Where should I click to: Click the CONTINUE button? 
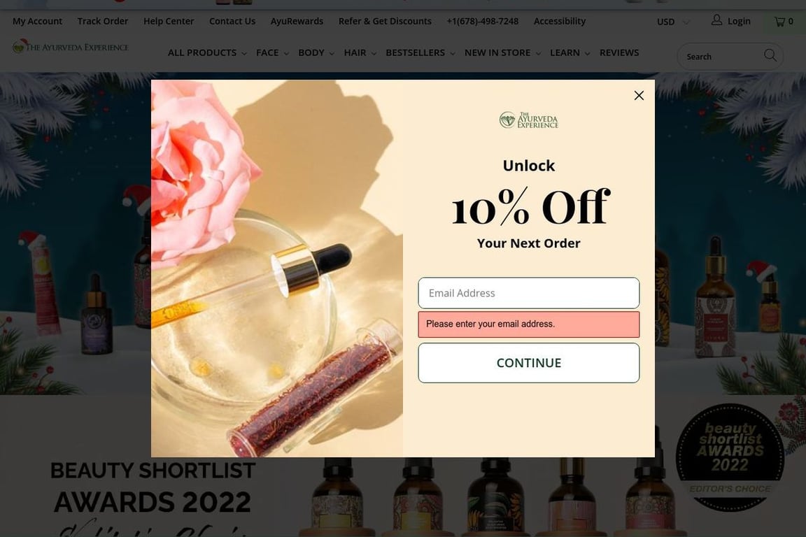point(528,363)
